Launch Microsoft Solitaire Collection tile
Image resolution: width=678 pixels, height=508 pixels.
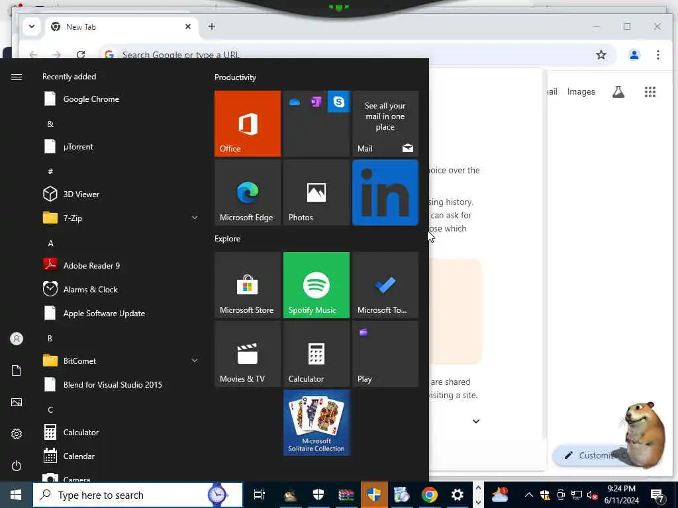pyautogui.click(x=316, y=423)
